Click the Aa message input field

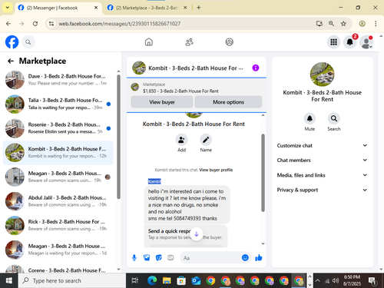pyautogui.click(x=211, y=258)
